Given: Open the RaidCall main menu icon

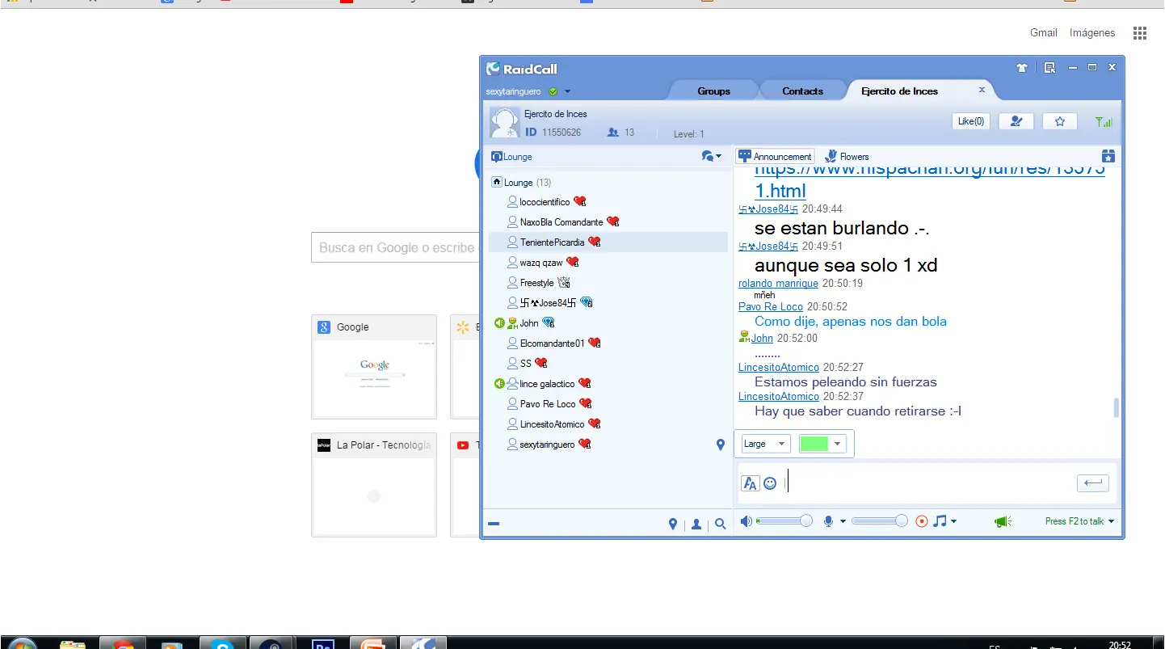Looking at the screenshot, I should 1049,68.
